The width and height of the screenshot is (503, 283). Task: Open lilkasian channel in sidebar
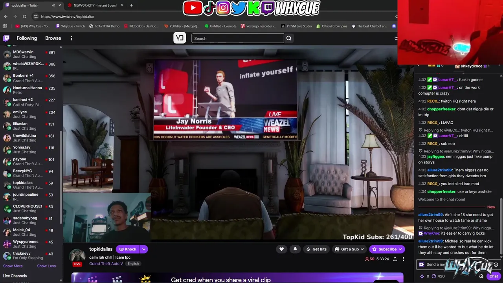pos(30,126)
